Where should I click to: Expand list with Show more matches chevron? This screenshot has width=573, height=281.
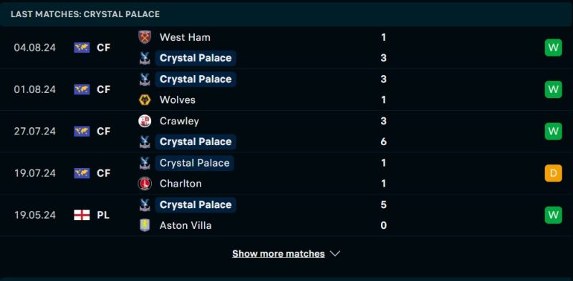click(x=335, y=254)
